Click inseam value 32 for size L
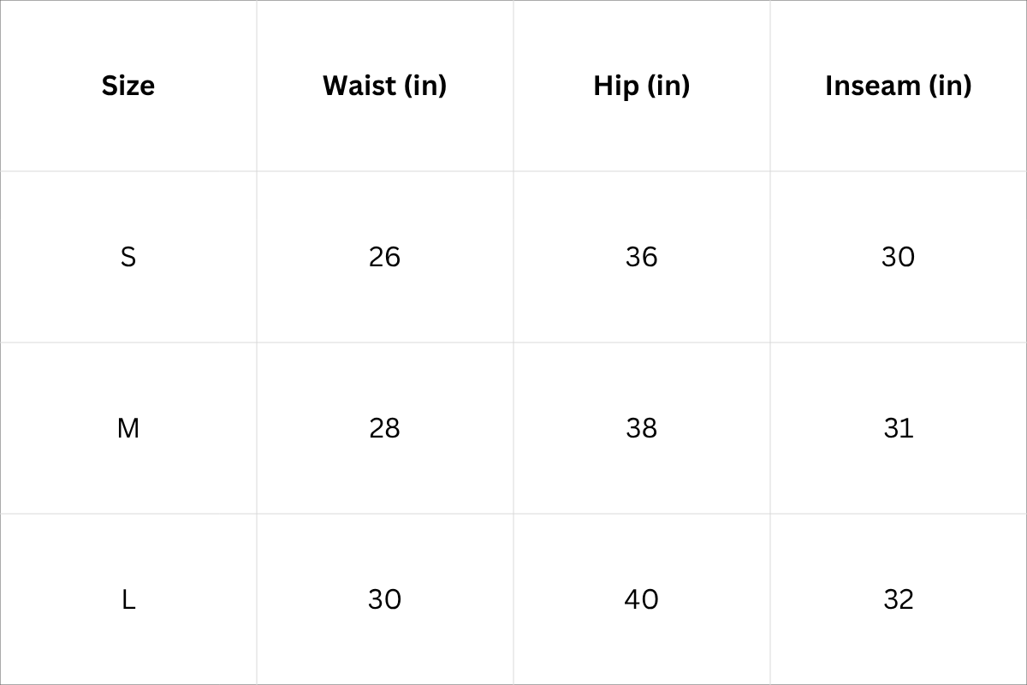 coord(898,599)
